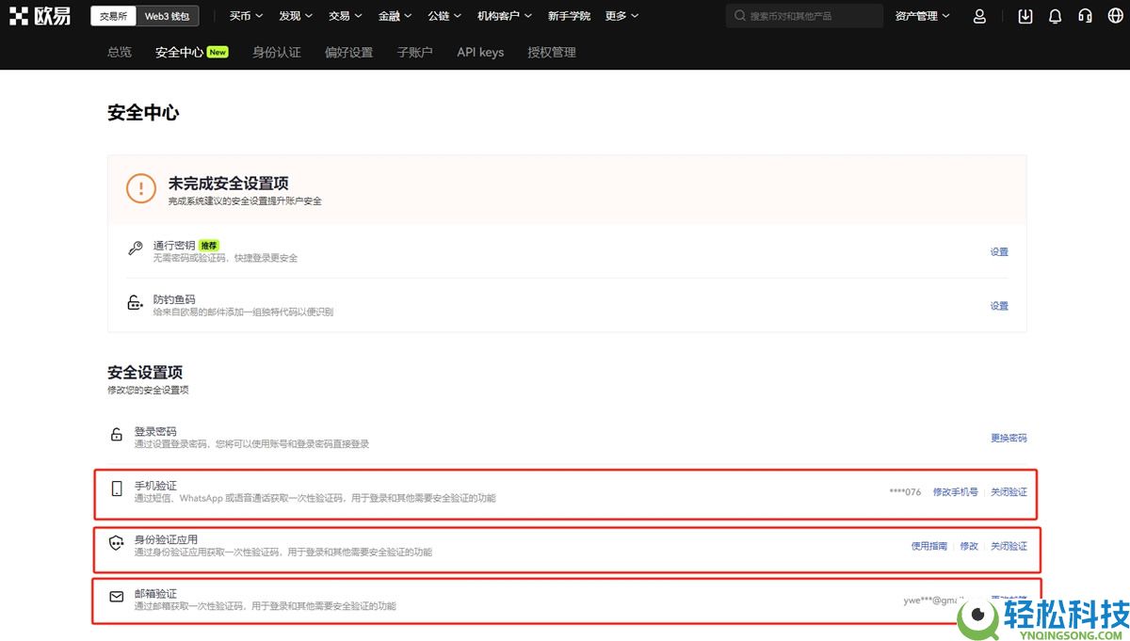Switch to 交易所 mode
The height and width of the screenshot is (641, 1130).
click(113, 15)
